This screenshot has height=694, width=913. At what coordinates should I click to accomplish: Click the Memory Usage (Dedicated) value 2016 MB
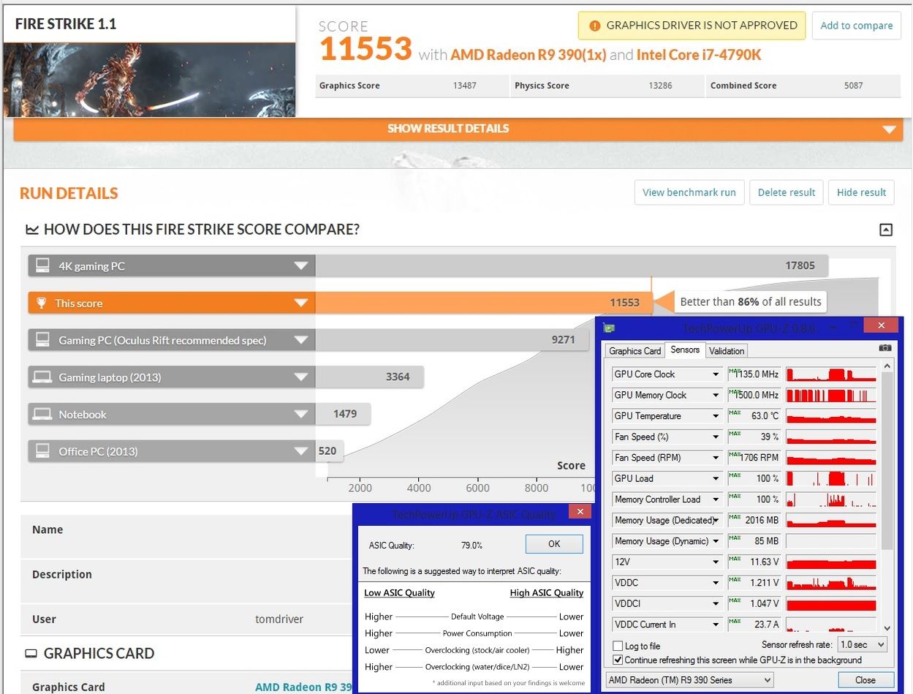click(762, 521)
